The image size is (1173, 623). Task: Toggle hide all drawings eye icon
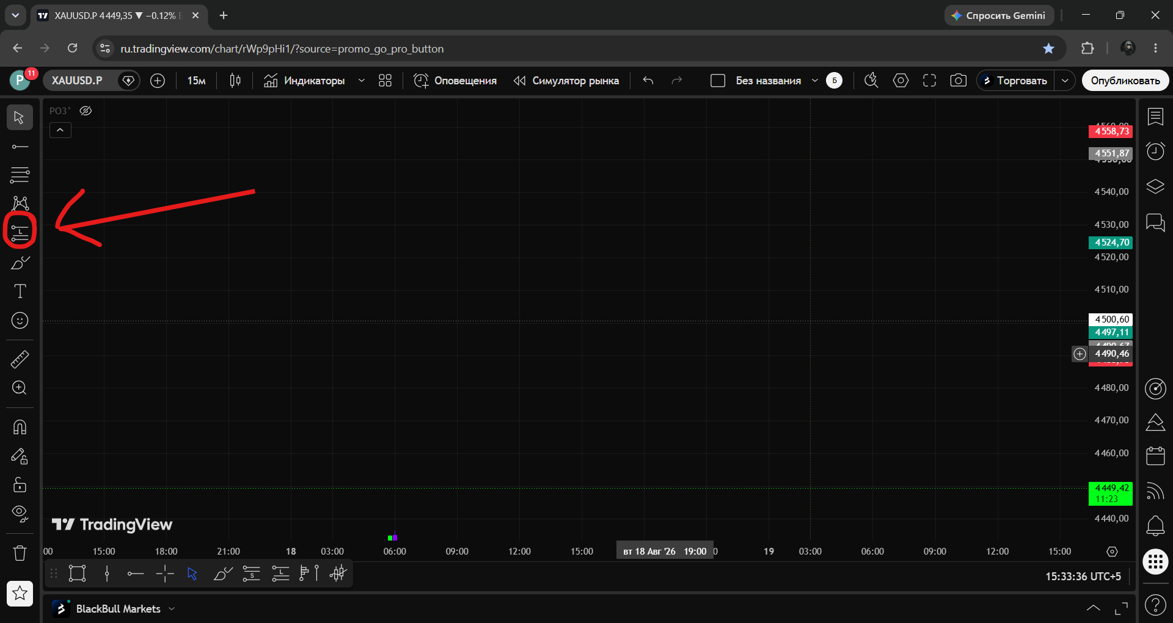click(x=20, y=514)
